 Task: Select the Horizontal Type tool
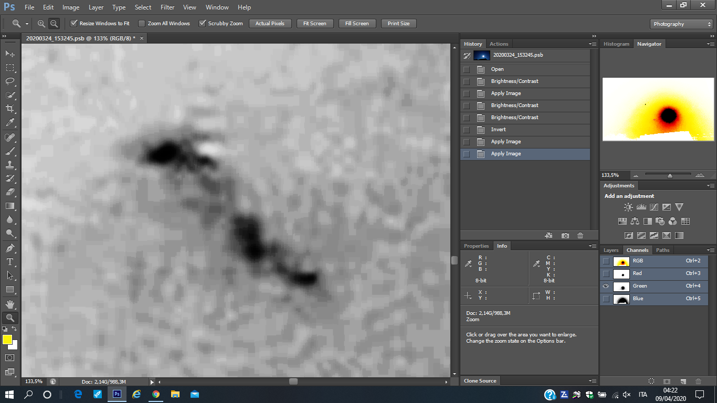tap(10, 261)
